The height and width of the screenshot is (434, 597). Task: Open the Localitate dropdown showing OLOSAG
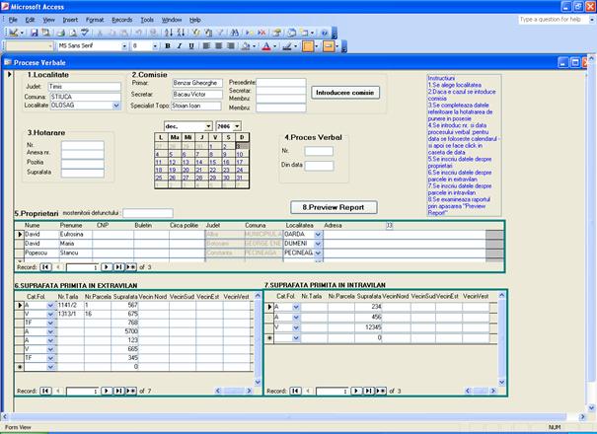pyautogui.click(x=115, y=105)
